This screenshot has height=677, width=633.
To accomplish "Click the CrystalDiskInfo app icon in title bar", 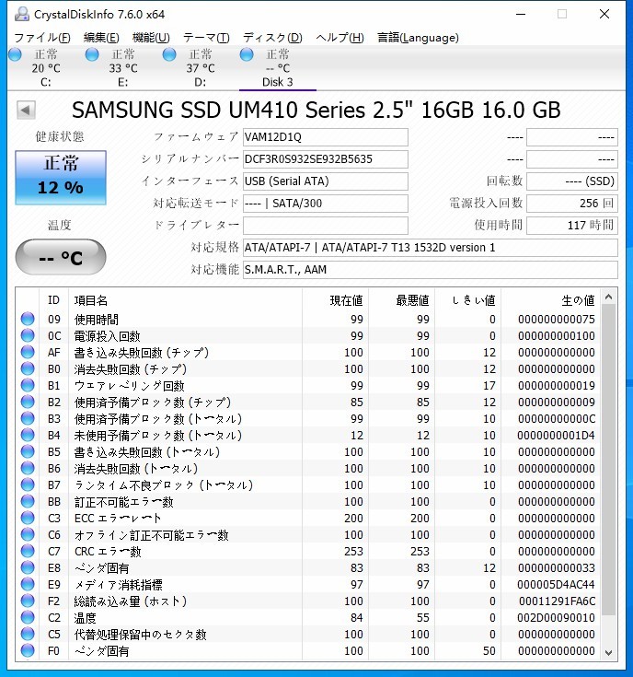I will coord(21,14).
